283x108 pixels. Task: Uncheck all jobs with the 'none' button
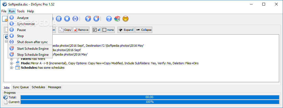click(x=108, y=30)
